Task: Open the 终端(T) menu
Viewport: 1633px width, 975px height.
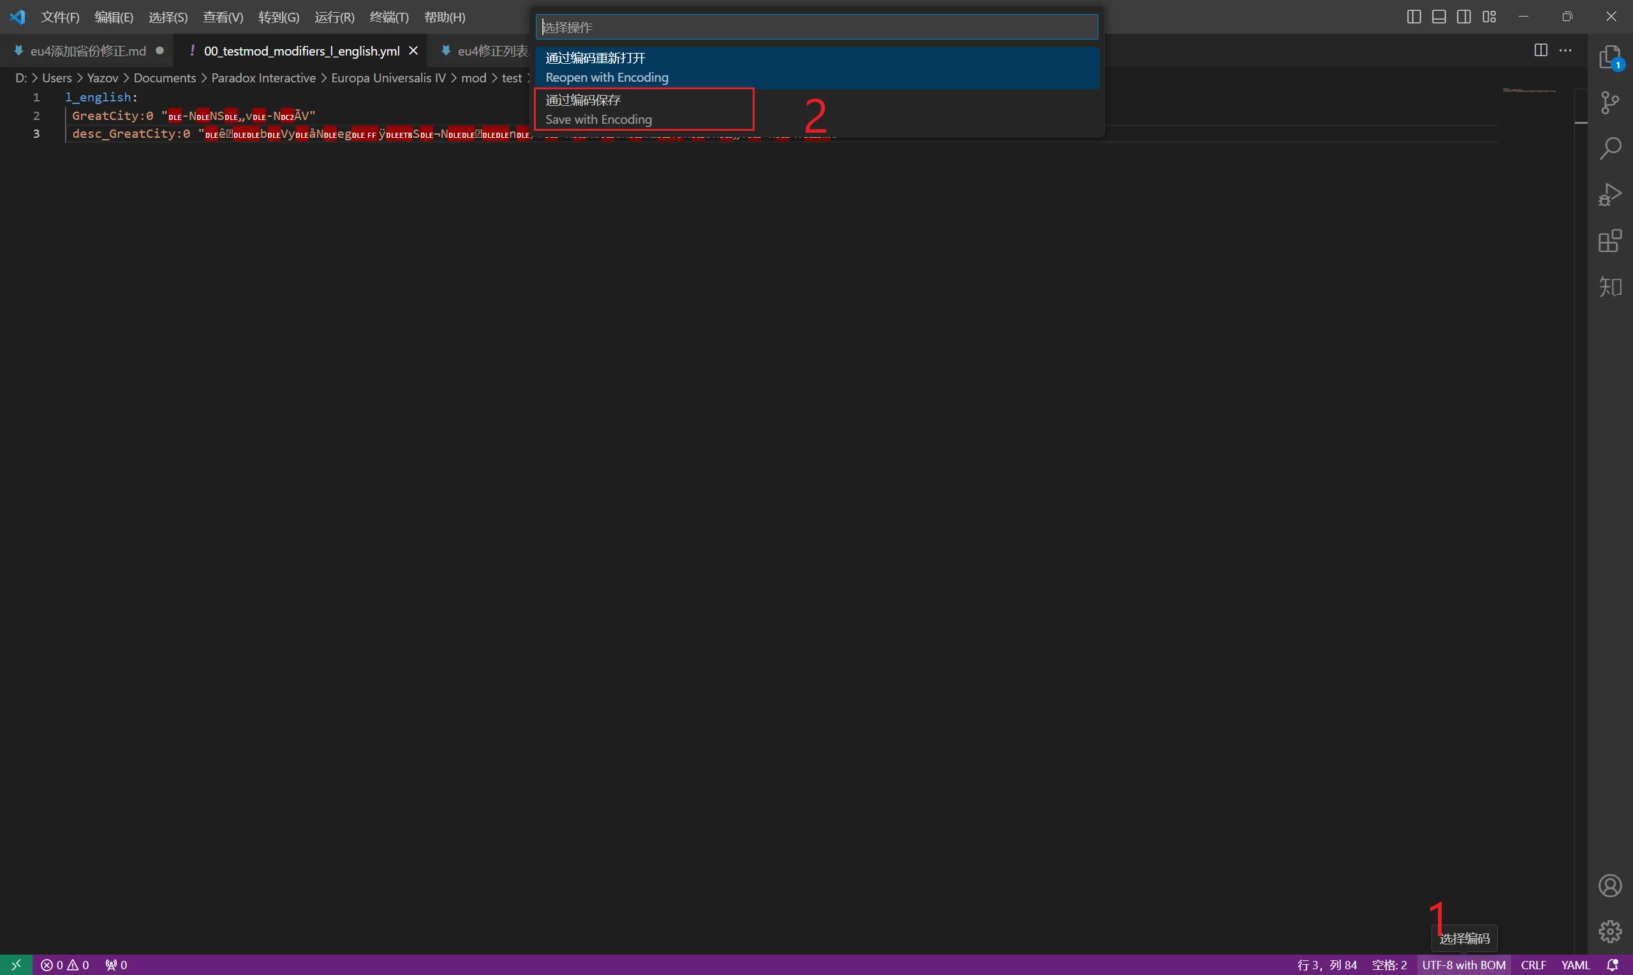Action: tap(388, 17)
